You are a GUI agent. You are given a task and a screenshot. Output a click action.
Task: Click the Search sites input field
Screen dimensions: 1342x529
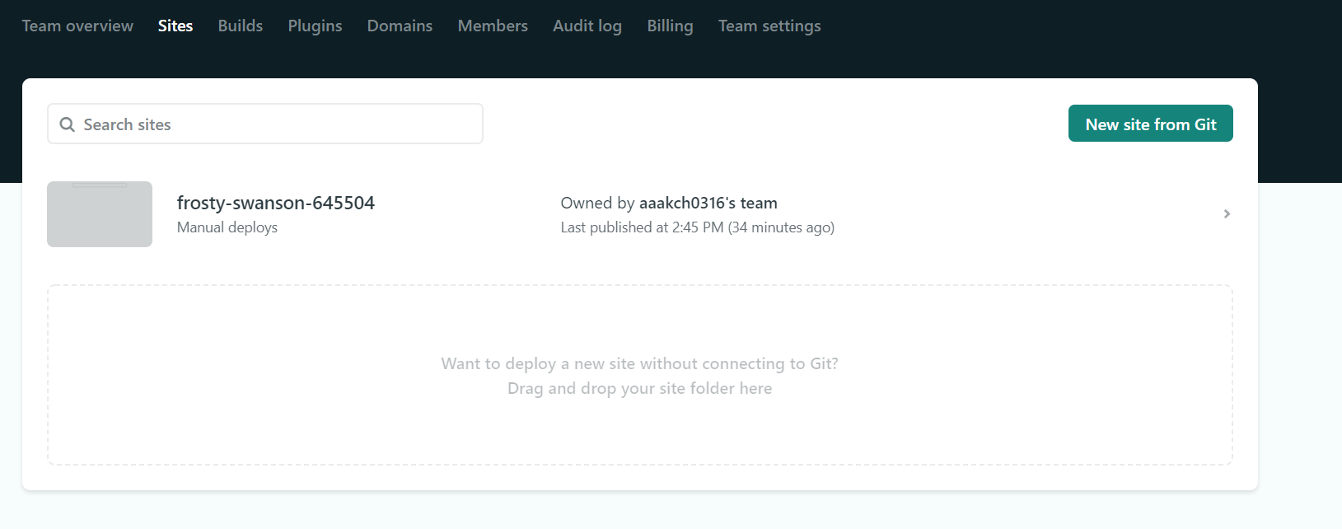[265, 124]
